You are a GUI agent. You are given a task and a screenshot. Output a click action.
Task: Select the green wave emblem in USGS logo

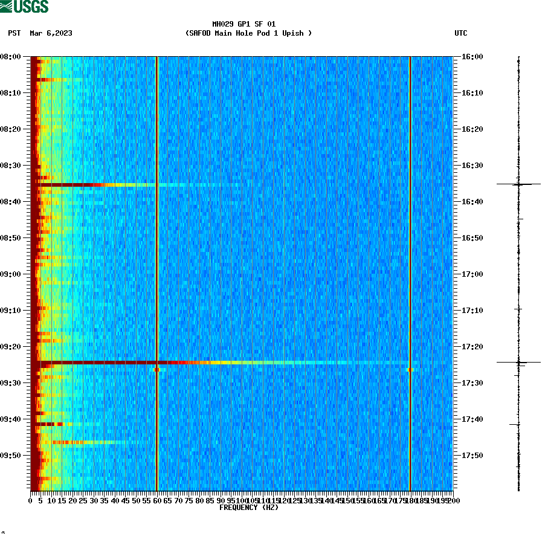pyautogui.click(x=6, y=7)
